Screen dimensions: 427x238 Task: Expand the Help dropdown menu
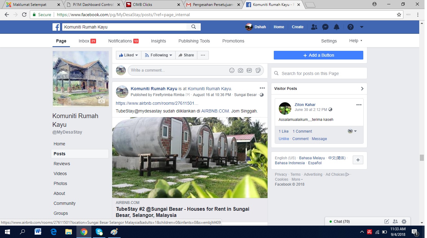click(x=356, y=41)
